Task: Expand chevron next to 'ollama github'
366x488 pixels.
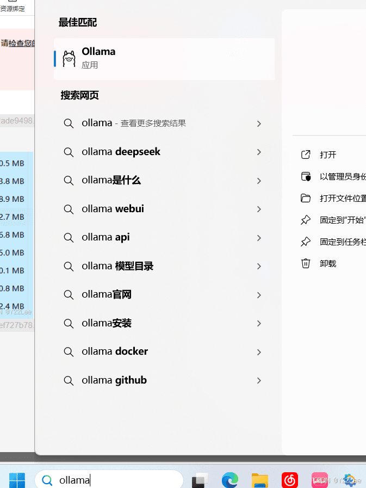Action: point(259,380)
